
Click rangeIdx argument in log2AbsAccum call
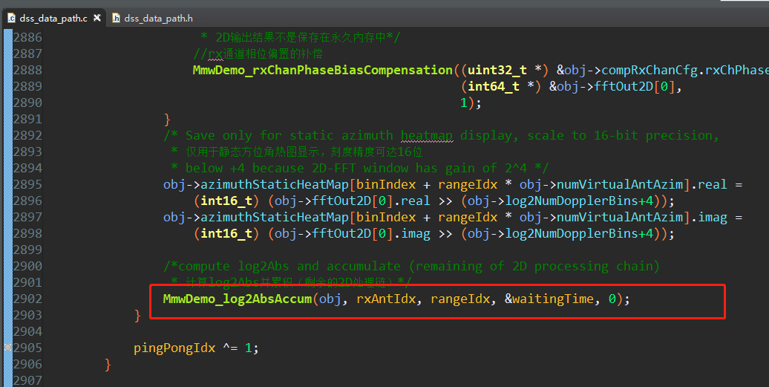pos(460,299)
